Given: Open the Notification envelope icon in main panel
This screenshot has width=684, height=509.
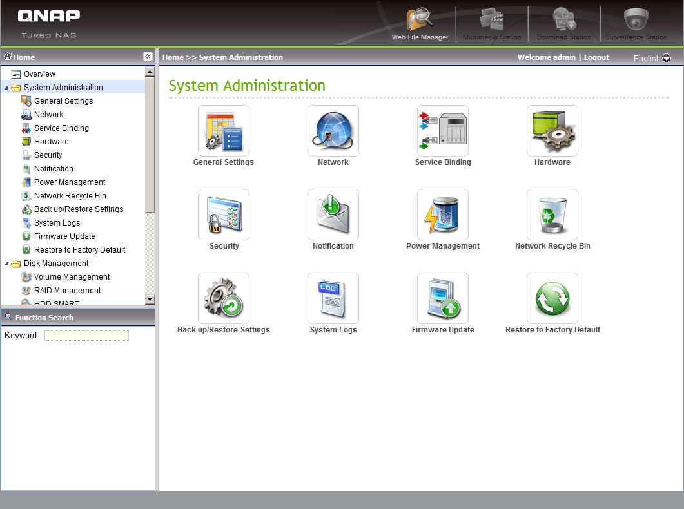Looking at the screenshot, I should [333, 215].
